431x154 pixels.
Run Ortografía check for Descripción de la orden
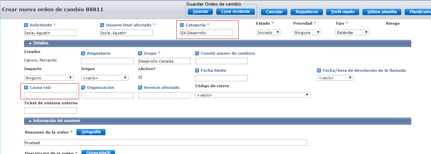98,152
